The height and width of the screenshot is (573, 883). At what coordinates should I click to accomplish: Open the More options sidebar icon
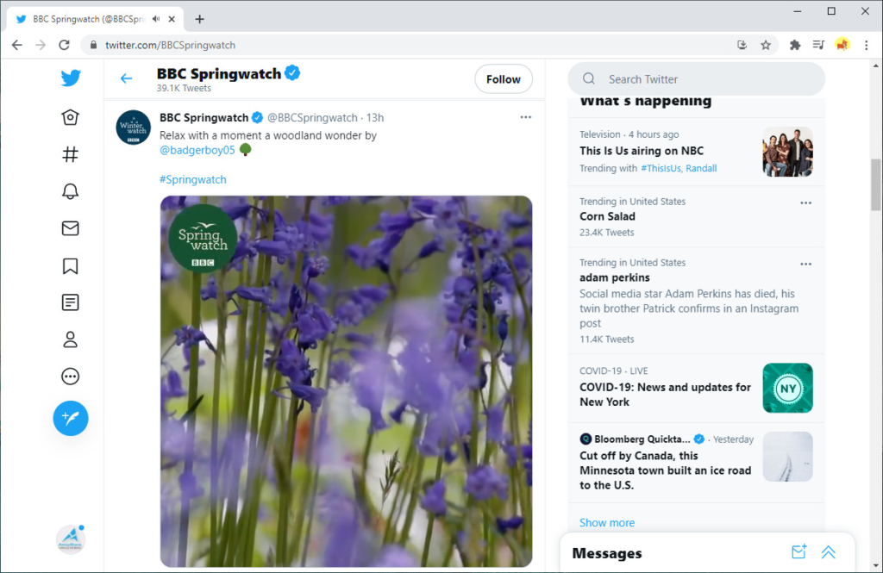[x=70, y=376]
